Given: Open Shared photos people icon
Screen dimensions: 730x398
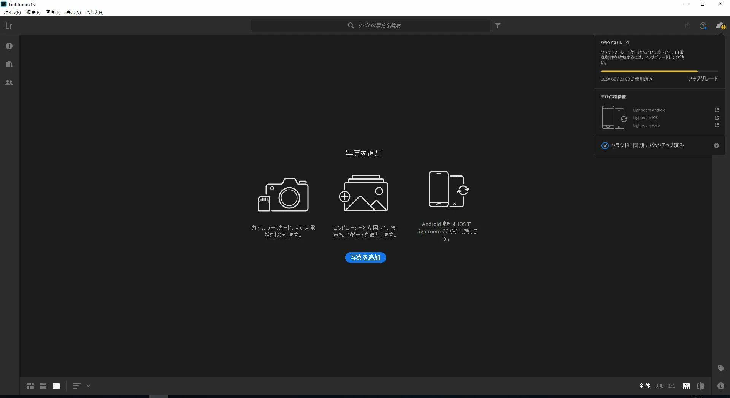Looking at the screenshot, I should pos(9,82).
